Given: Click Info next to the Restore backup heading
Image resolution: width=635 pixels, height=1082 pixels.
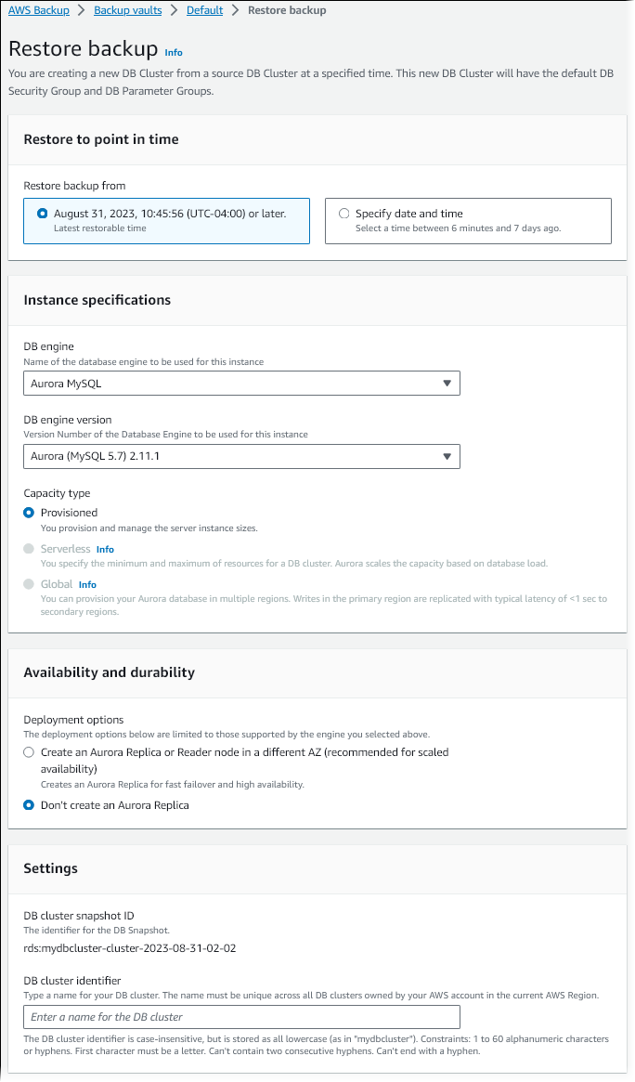Looking at the screenshot, I should pos(174,53).
